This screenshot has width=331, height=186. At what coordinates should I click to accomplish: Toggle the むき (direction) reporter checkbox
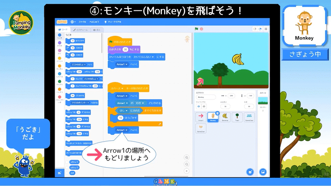[67, 173]
